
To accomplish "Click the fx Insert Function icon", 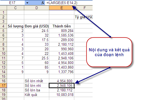I will (43, 3).
